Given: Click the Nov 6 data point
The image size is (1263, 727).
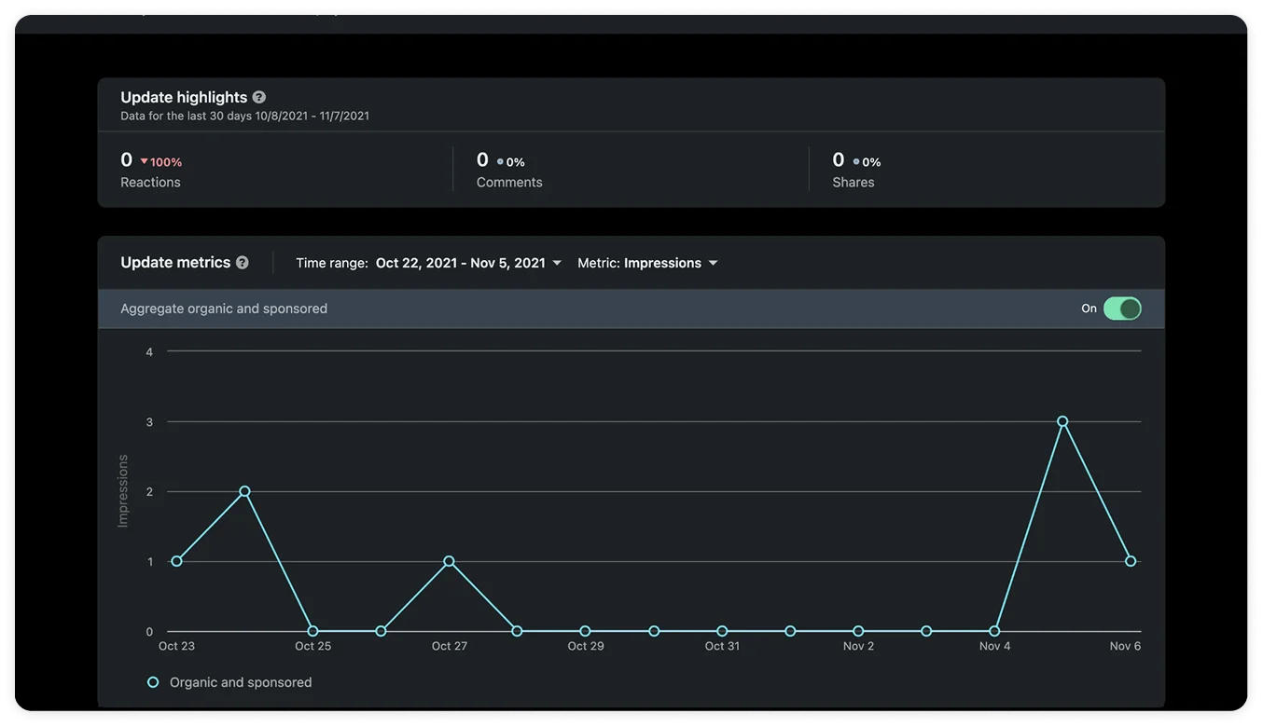Looking at the screenshot, I should tap(1131, 561).
